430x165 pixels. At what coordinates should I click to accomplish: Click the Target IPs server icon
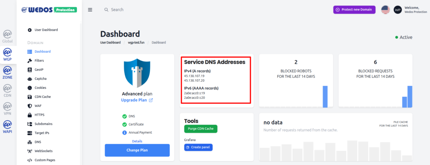point(30,133)
